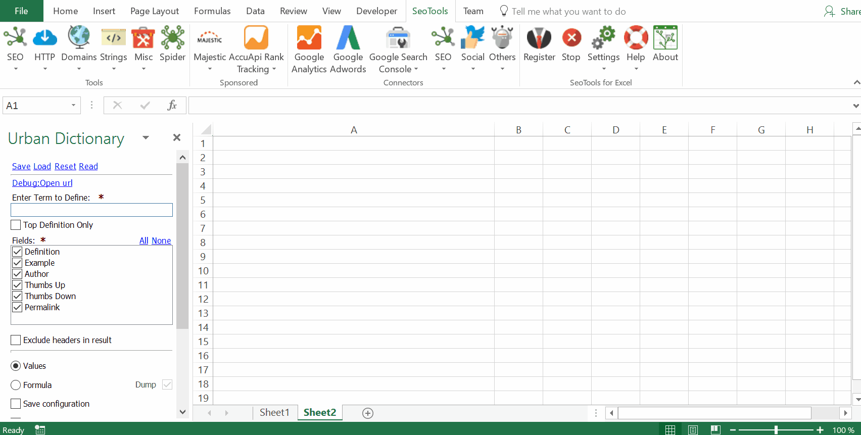Viewport: 861px width, 435px height.
Task: Open the Tell me what you want search box
Action: [x=568, y=11]
